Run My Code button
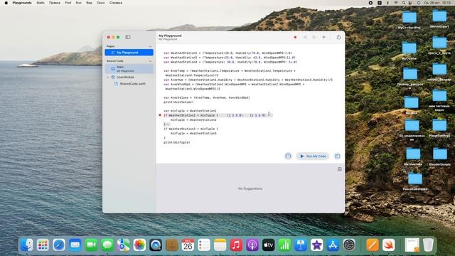The image size is (455, 256). (313, 156)
